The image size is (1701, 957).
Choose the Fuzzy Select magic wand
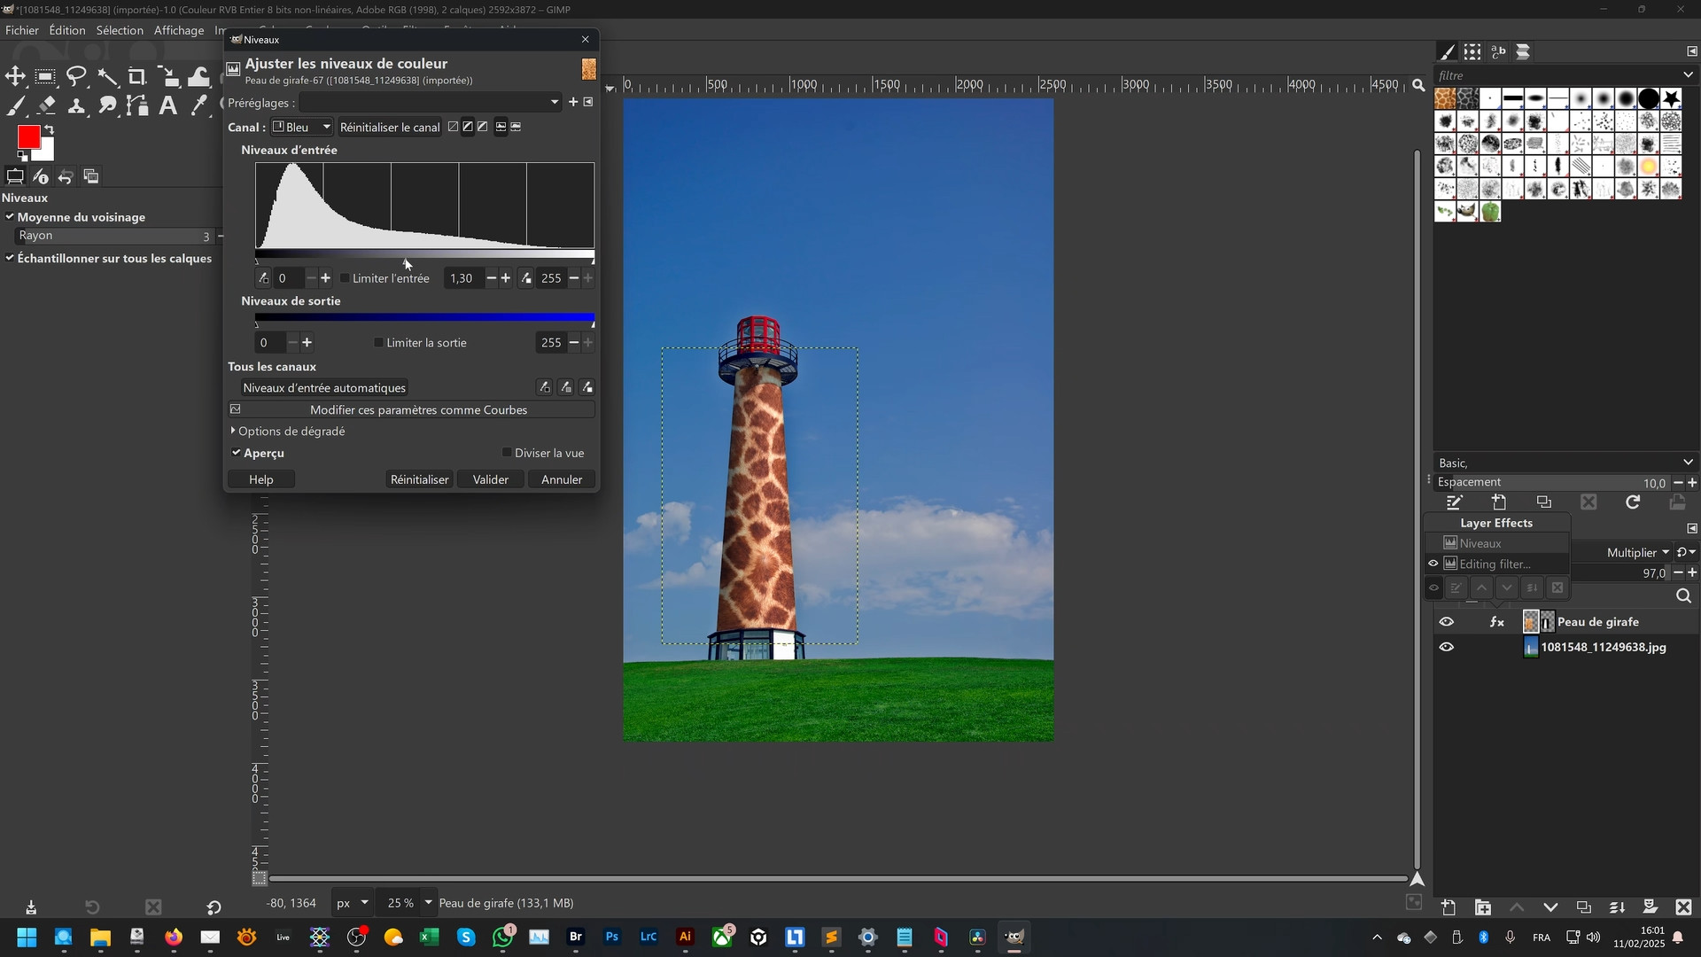pos(107,76)
